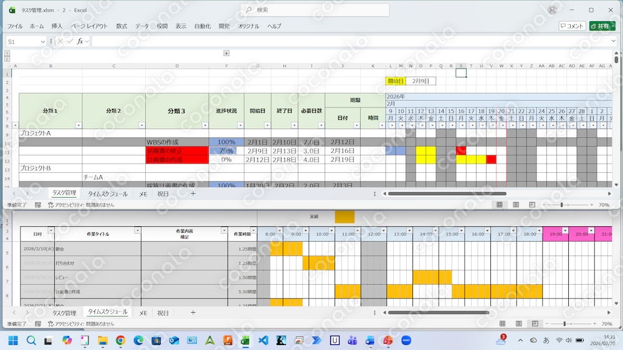This screenshot has width=623, height=350.
Task: Click the コメント button
Action: tap(572, 26)
